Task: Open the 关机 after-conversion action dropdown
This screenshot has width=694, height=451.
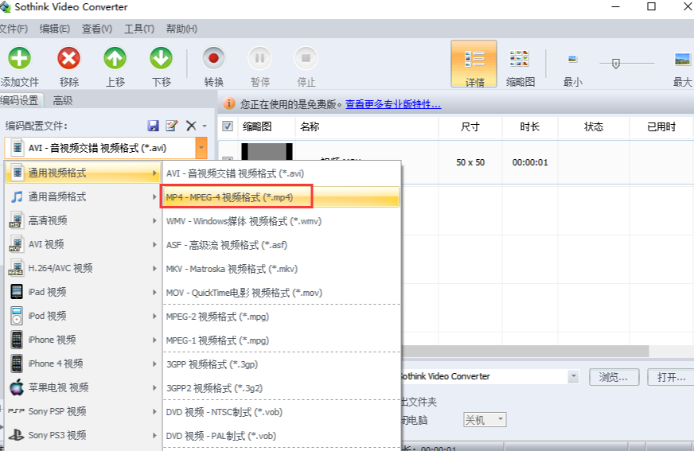Action: (x=485, y=420)
